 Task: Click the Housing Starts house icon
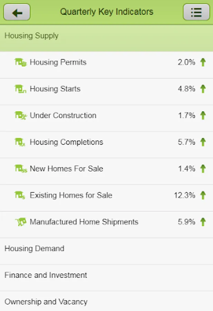[20, 89]
